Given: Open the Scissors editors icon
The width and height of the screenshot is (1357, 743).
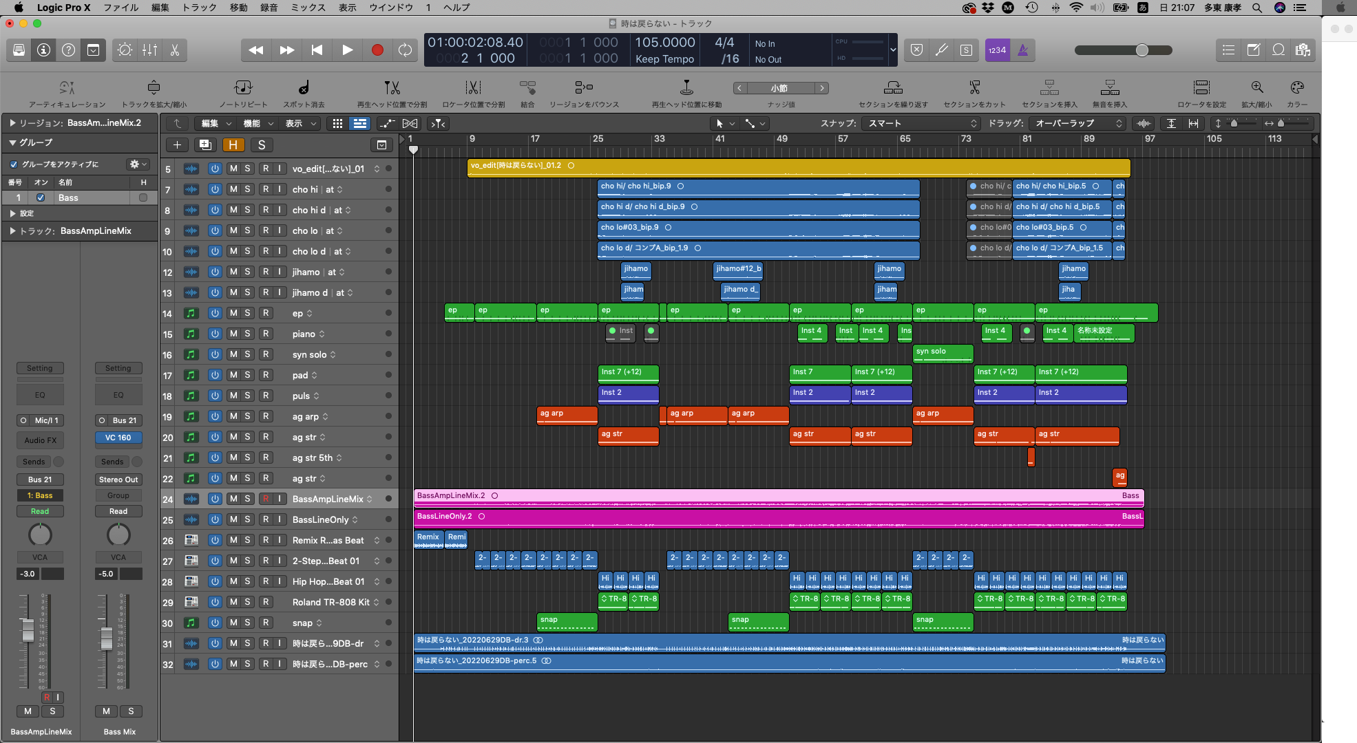Looking at the screenshot, I should (x=175, y=50).
